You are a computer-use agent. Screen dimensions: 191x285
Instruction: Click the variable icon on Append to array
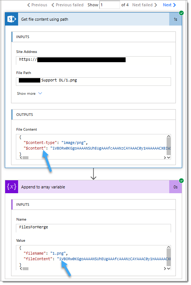click(11, 187)
